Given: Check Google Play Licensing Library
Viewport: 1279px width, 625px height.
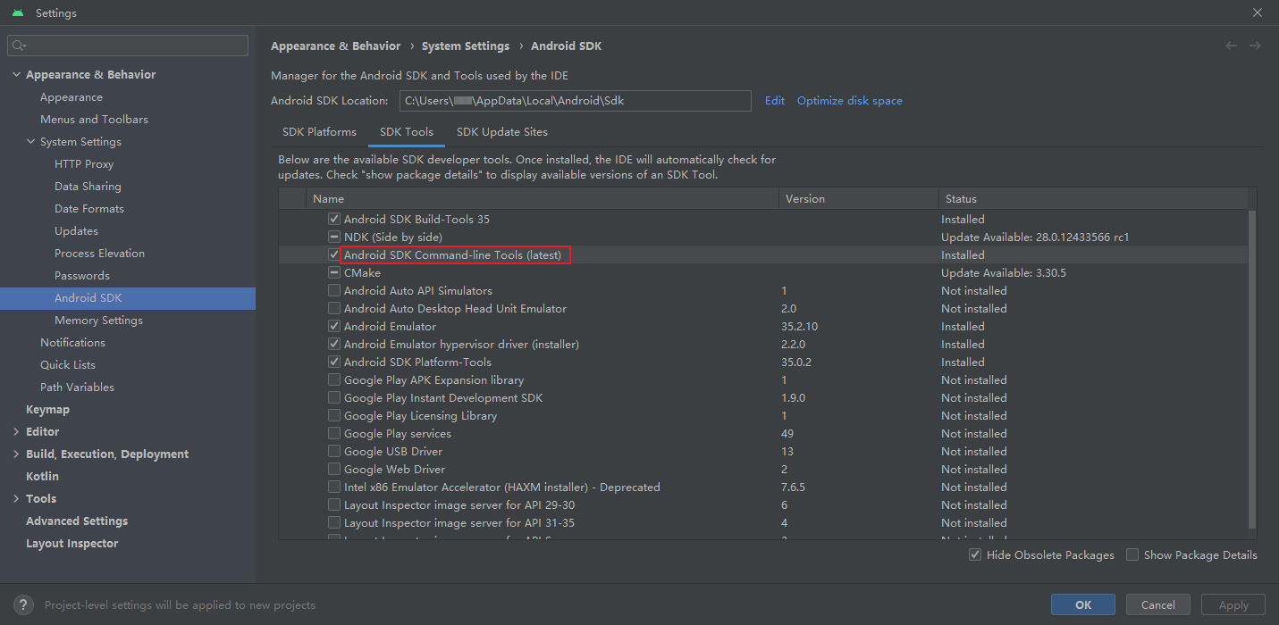Looking at the screenshot, I should coord(334,415).
